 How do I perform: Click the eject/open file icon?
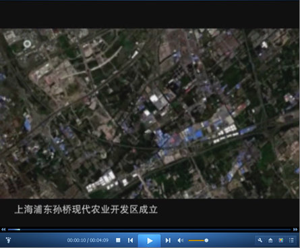point(270,241)
